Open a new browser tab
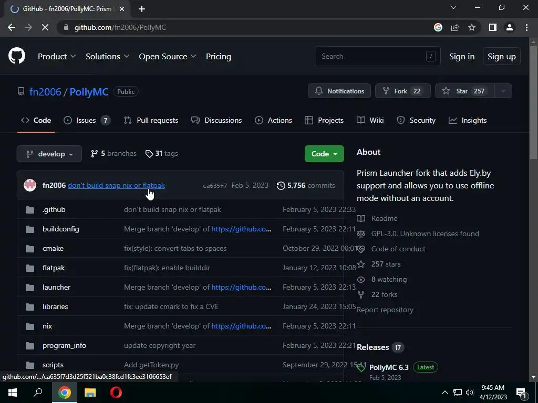 click(142, 9)
